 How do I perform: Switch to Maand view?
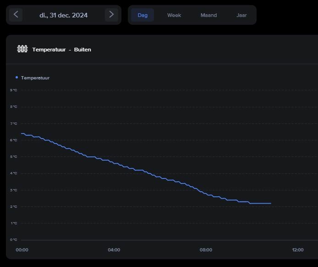coord(208,15)
